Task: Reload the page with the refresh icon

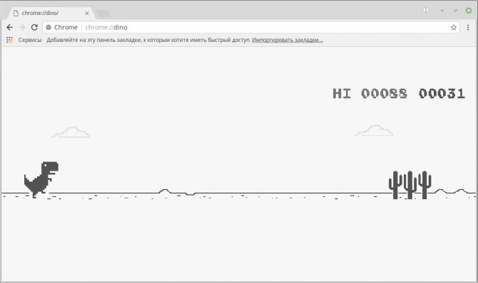Action: 34,27
